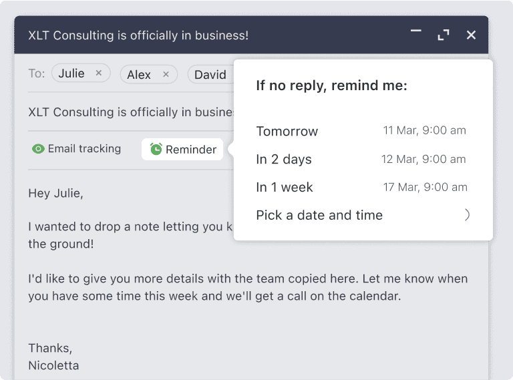Select the David recipient chip
Viewport: 513px width, 380px height.
(x=210, y=75)
